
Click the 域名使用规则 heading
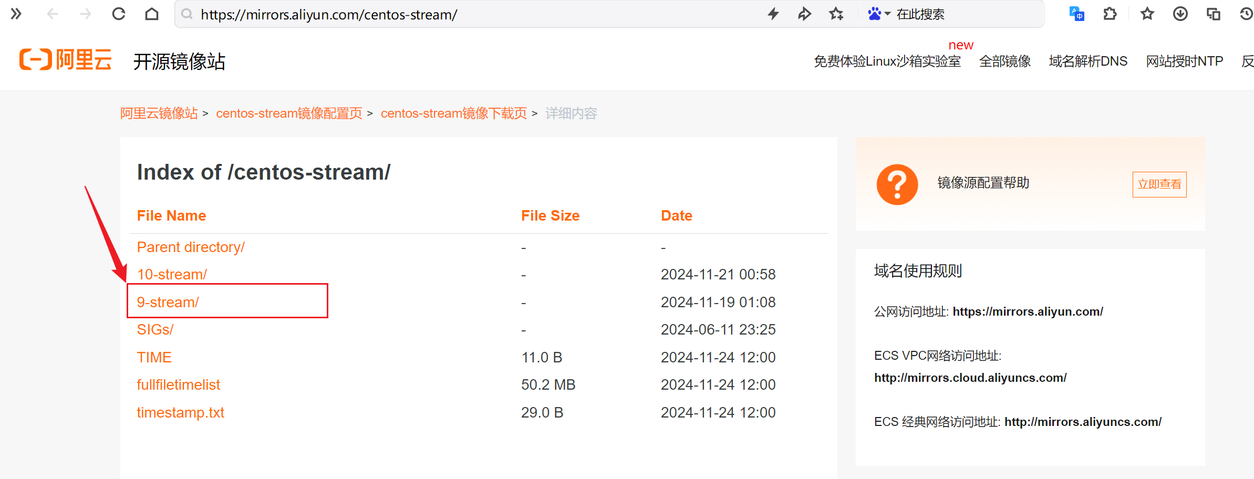pos(918,271)
